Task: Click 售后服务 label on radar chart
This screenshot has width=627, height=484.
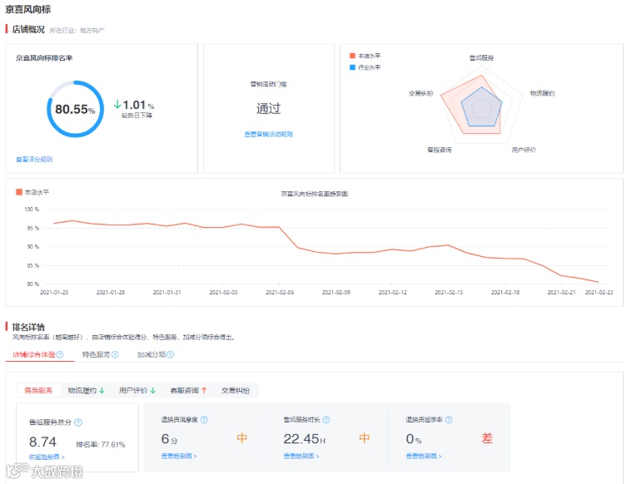Action: pos(481,58)
